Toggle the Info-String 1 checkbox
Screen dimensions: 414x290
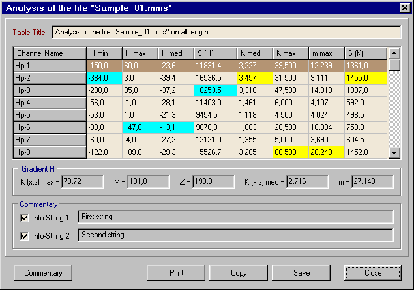[25, 218]
